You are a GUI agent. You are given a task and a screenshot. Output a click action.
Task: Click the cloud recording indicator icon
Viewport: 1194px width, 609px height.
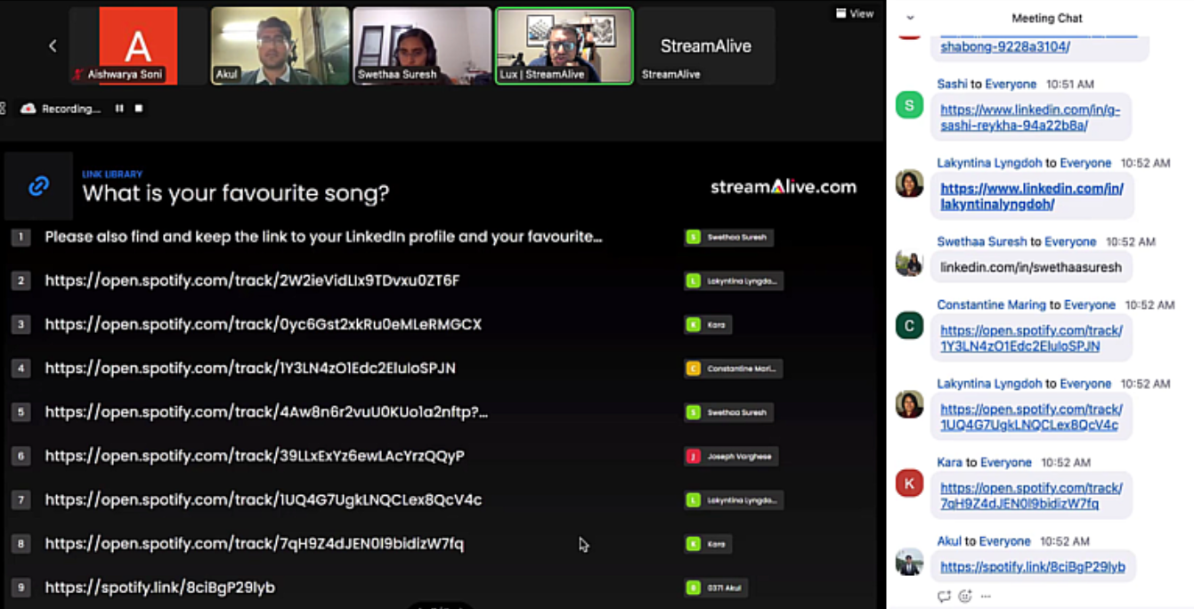28,109
